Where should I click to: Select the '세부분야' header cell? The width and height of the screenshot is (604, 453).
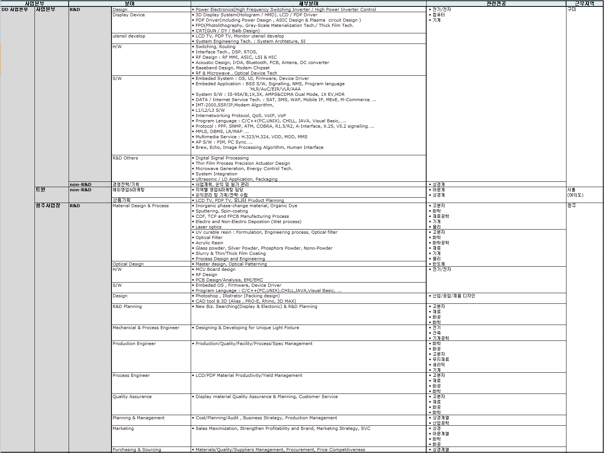tap(309, 3)
